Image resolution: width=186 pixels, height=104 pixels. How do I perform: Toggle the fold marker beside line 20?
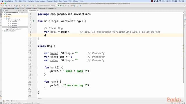point(37,82)
